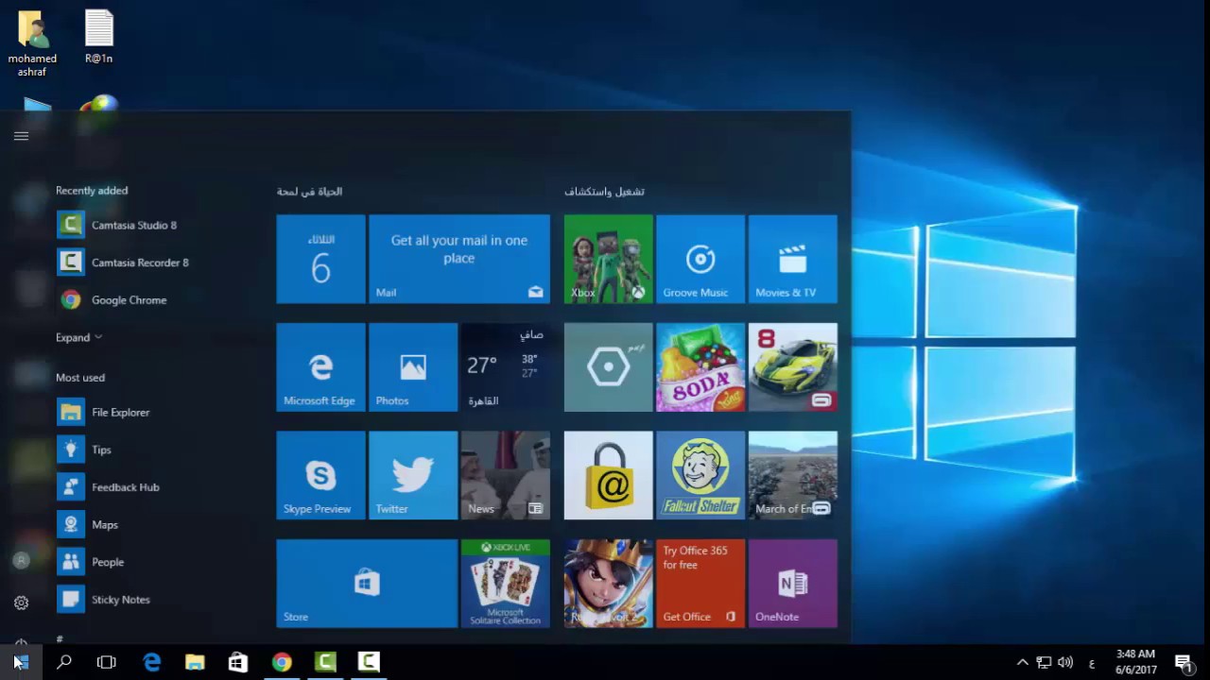Open taskbar search magnifier
The height and width of the screenshot is (680, 1210).
64,662
